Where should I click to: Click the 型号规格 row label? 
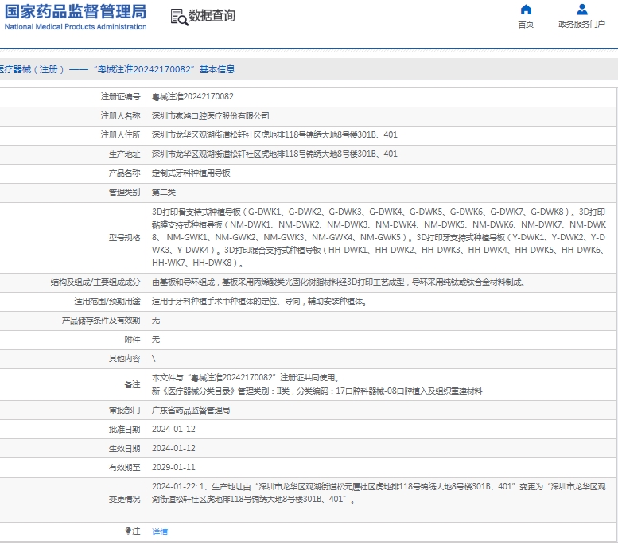pos(125,237)
